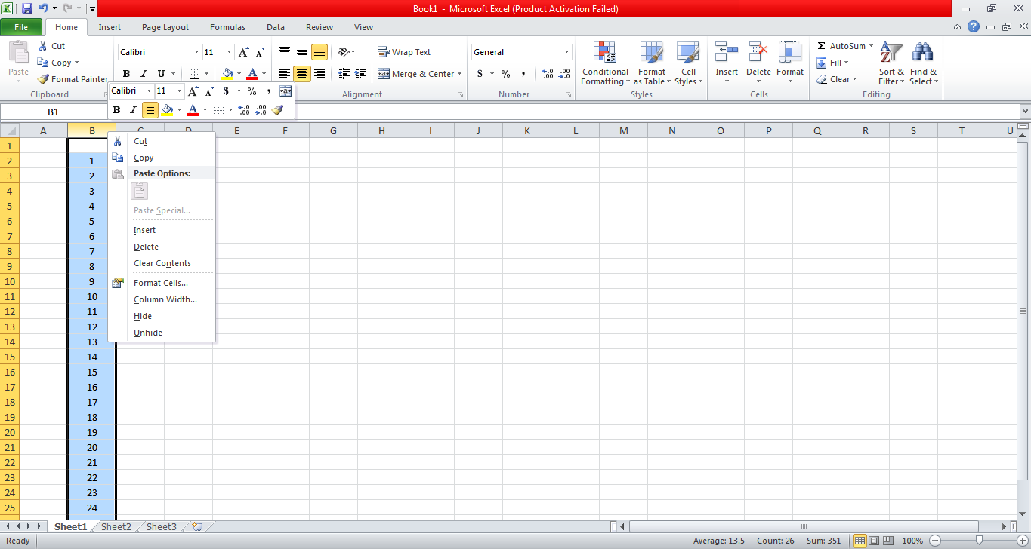The height and width of the screenshot is (549, 1031).
Task: Click Decrease Indent icon in Alignment group
Action: 344,74
